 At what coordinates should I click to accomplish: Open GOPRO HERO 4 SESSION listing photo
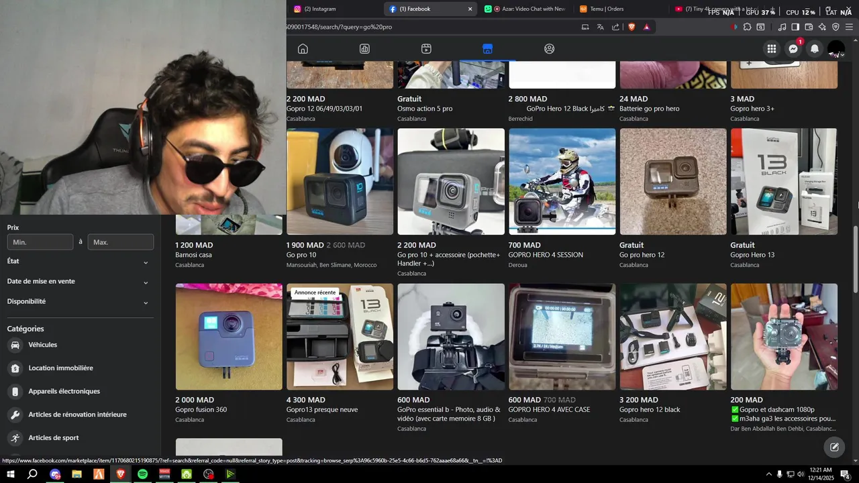562,182
